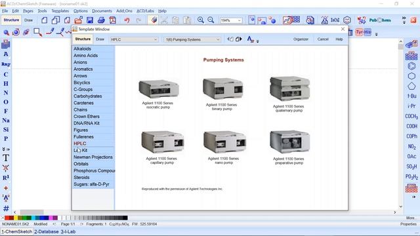Select the isocratic pump image
The width and height of the screenshot is (420, 236).
[159, 89]
